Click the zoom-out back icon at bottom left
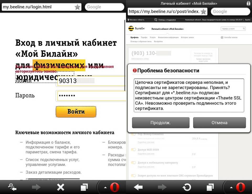Image resolution: width=252 pixels, height=194 pixels. tap(12, 187)
